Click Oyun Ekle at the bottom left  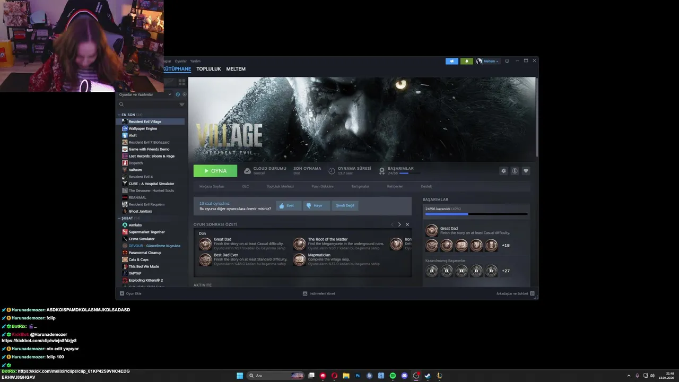tap(130, 293)
